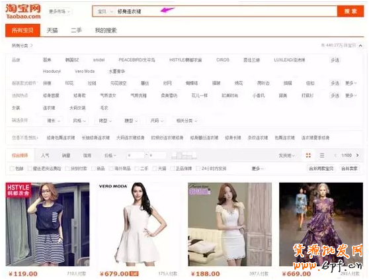The image size is (369, 280).
Task: Switch to grid view layout icon
Action: 308,156
